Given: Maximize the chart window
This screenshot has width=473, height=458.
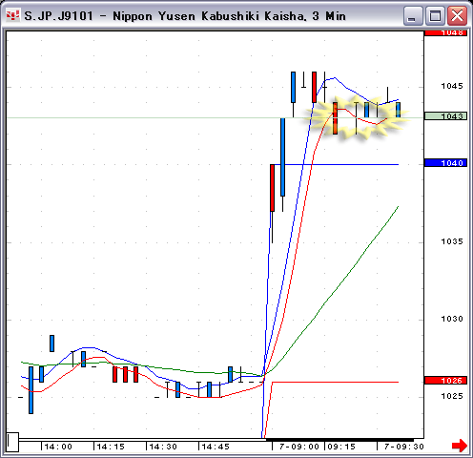Looking at the screenshot, I should 435,15.
